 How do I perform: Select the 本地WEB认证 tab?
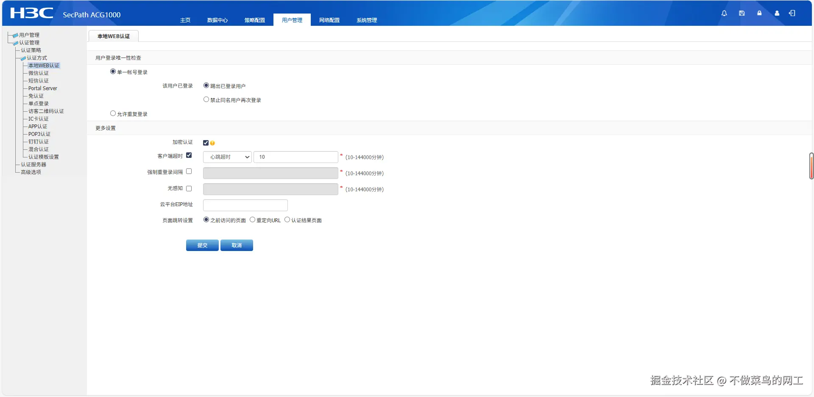tap(114, 36)
